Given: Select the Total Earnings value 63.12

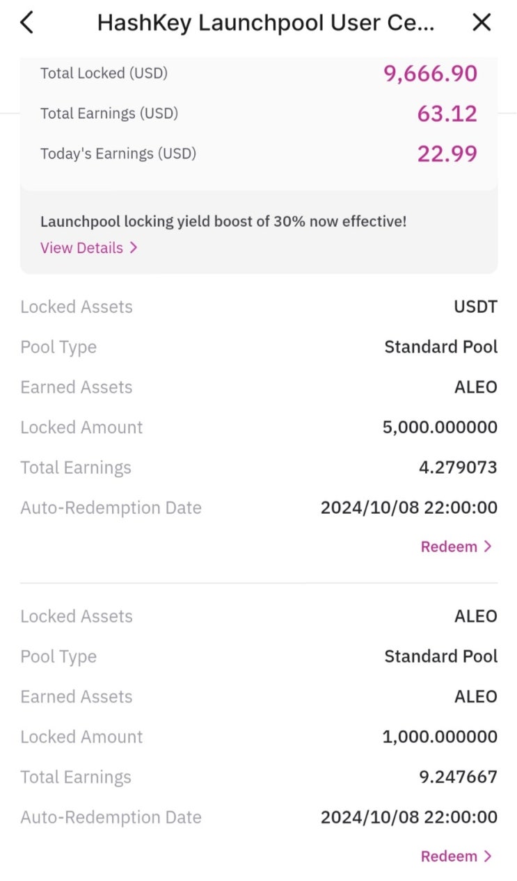Looking at the screenshot, I should pos(447,113).
